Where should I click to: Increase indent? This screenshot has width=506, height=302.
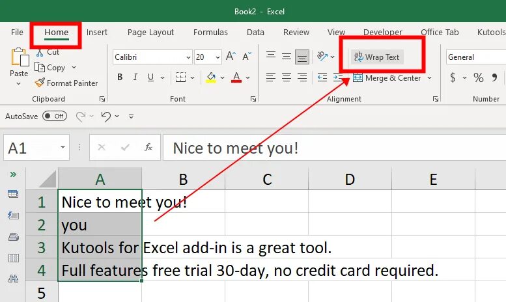coord(337,77)
